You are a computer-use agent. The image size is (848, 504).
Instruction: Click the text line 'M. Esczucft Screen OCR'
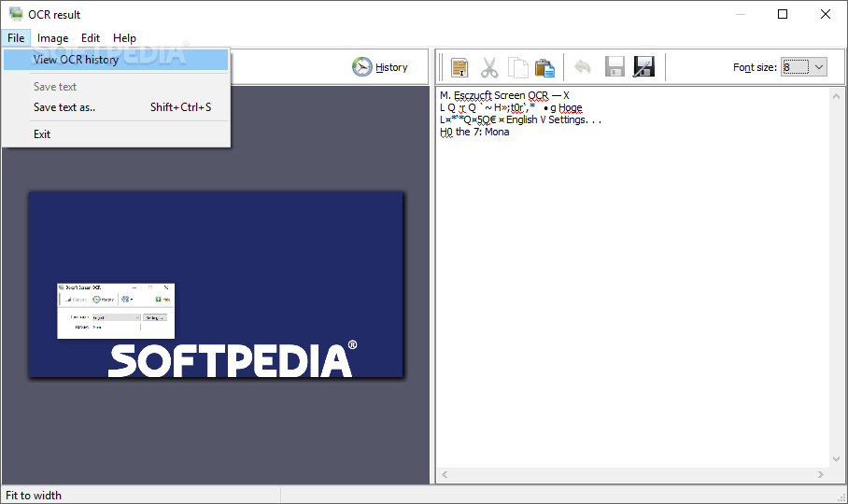pyautogui.click(x=504, y=95)
